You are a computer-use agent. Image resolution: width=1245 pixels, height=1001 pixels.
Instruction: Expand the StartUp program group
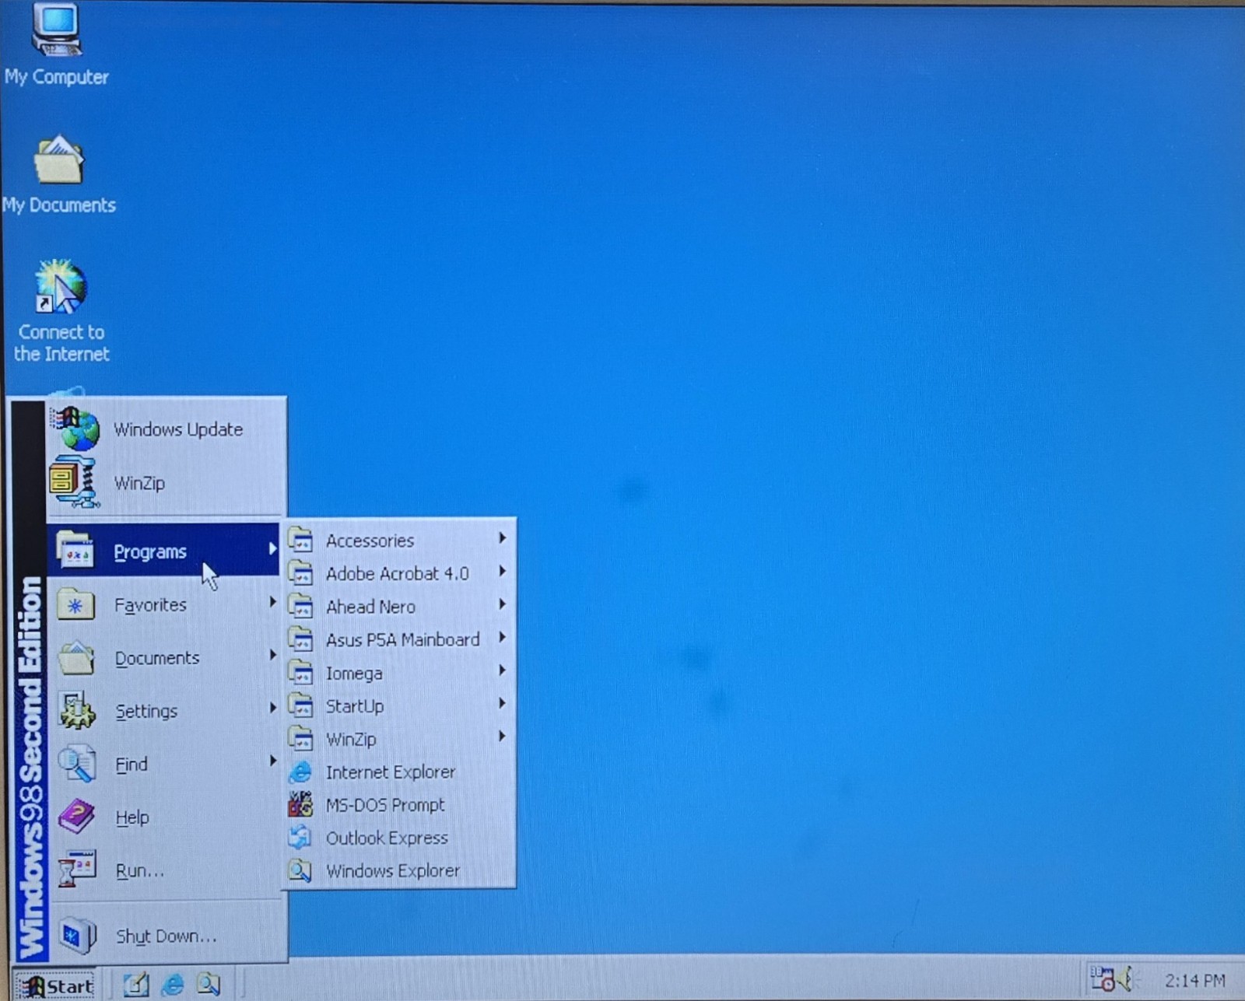pos(398,705)
